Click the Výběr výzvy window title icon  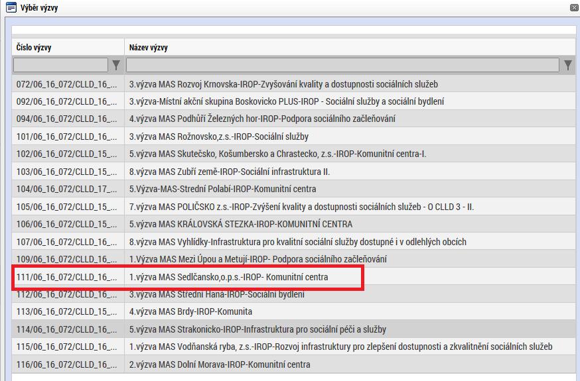(11, 7)
